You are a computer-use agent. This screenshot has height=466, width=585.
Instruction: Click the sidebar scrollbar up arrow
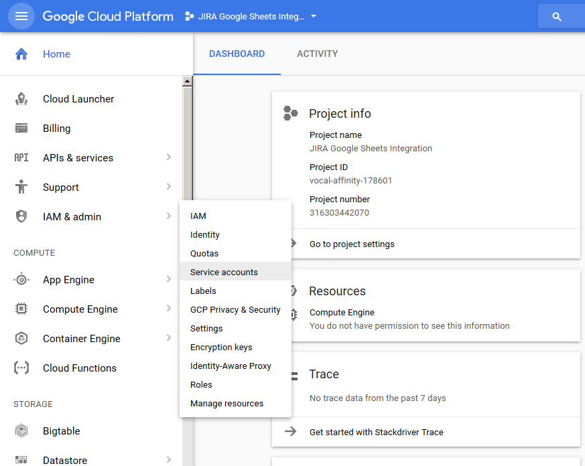pos(188,82)
